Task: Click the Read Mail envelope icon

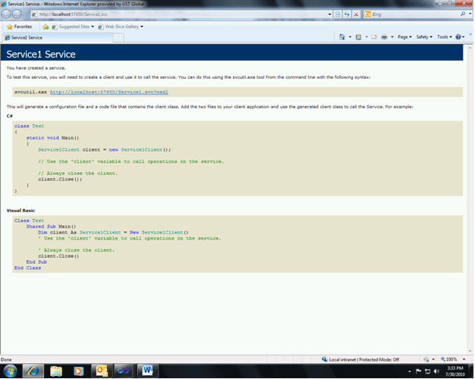Action: coord(374,37)
